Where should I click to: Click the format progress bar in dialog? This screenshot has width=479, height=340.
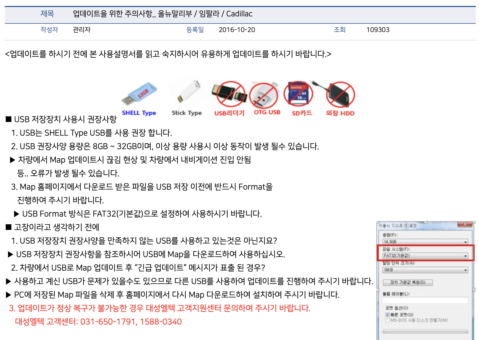click(x=425, y=331)
